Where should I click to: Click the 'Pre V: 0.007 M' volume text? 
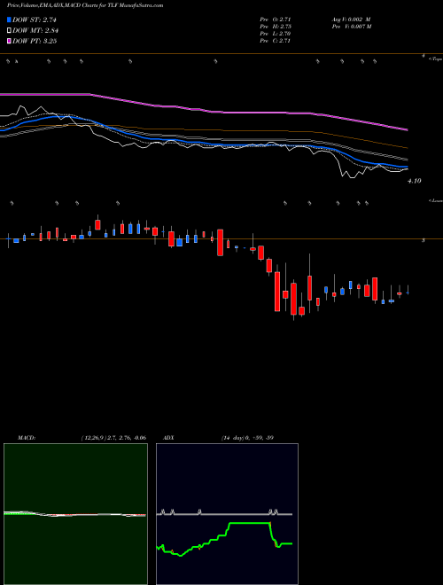point(351,27)
